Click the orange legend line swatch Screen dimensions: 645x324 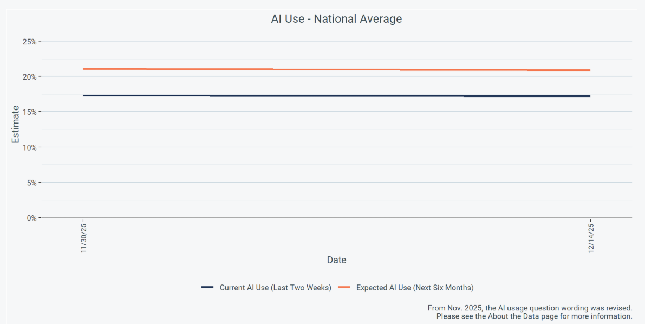[x=344, y=288]
